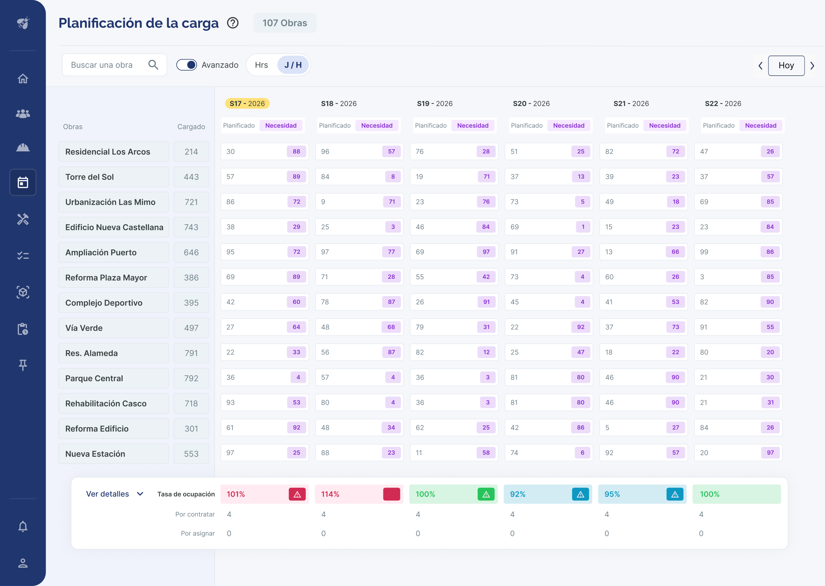Click the warning icon beside 95%
Image resolution: width=825 pixels, height=586 pixels.
675,494
